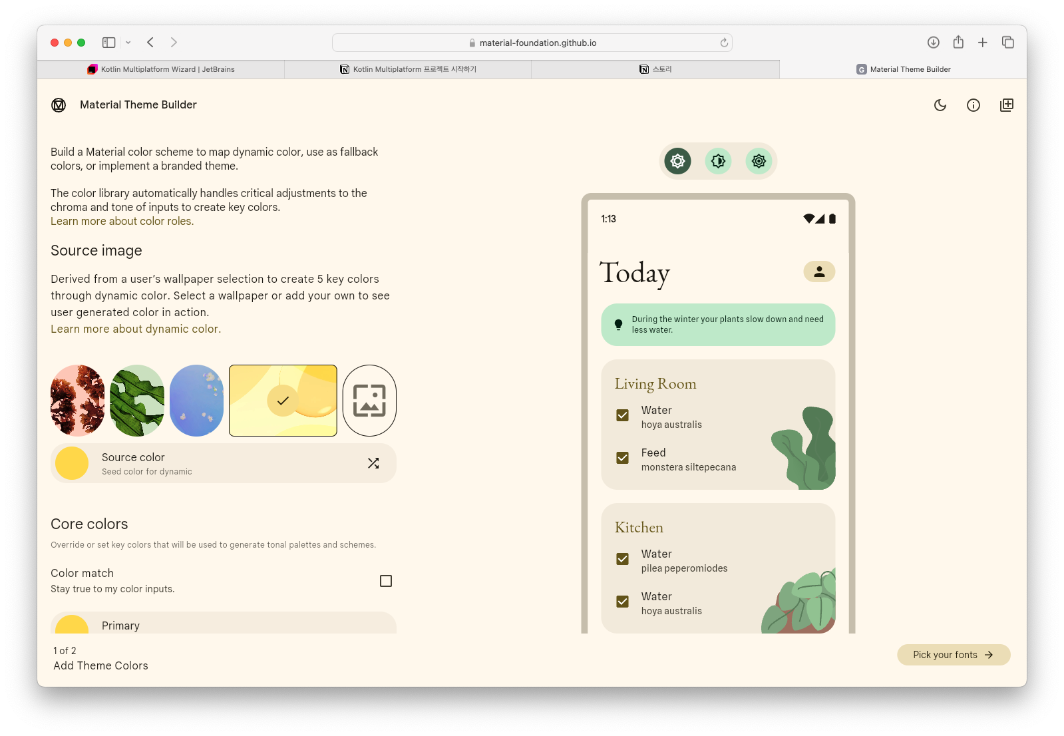
Task: Click the yellow Primary color swatch
Action: click(72, 624)
